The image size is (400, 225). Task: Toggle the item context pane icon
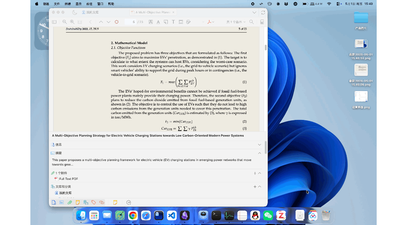(262, 22)
